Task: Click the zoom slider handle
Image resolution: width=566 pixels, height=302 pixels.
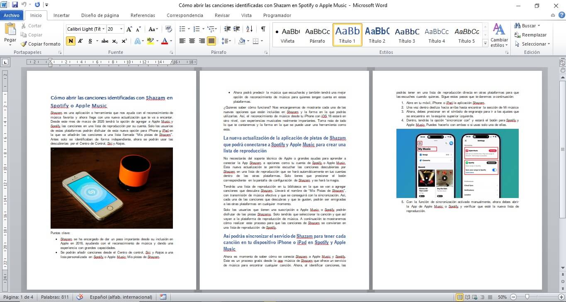Action: (527, 297)
